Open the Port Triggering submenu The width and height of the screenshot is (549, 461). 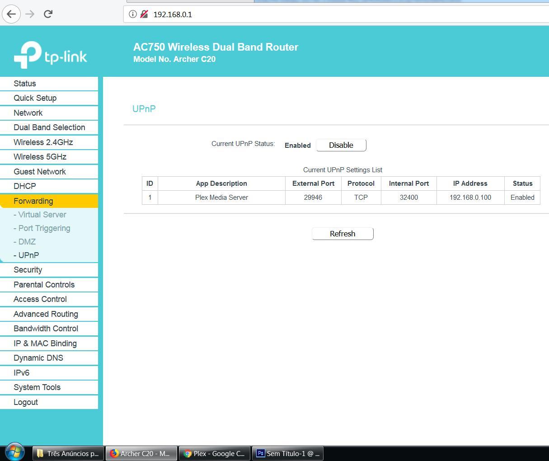coord(42,228)
